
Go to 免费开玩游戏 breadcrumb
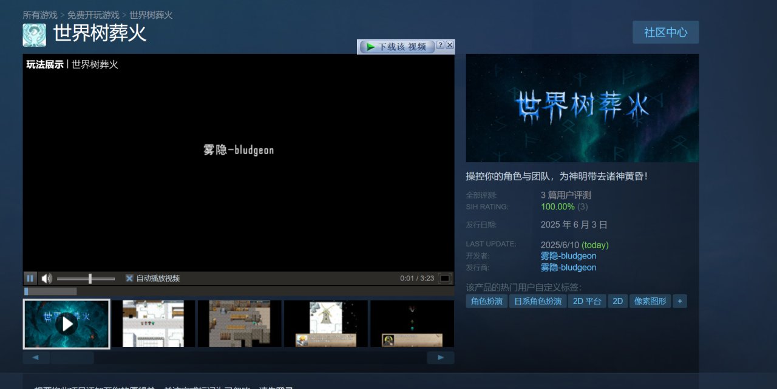click(93, 15)
